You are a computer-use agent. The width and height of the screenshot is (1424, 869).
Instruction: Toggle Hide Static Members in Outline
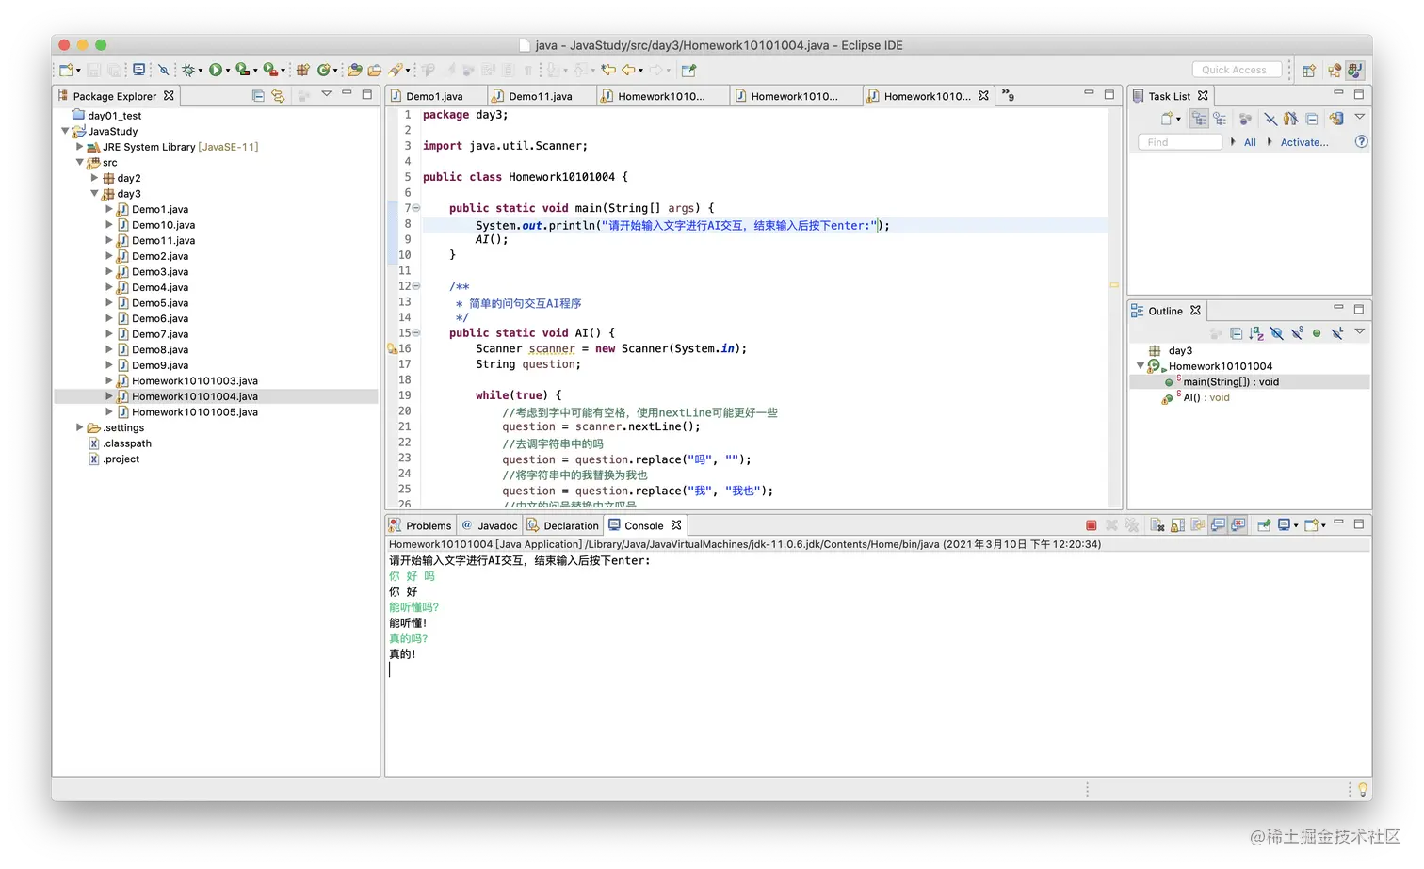(x=1297, y=333)
